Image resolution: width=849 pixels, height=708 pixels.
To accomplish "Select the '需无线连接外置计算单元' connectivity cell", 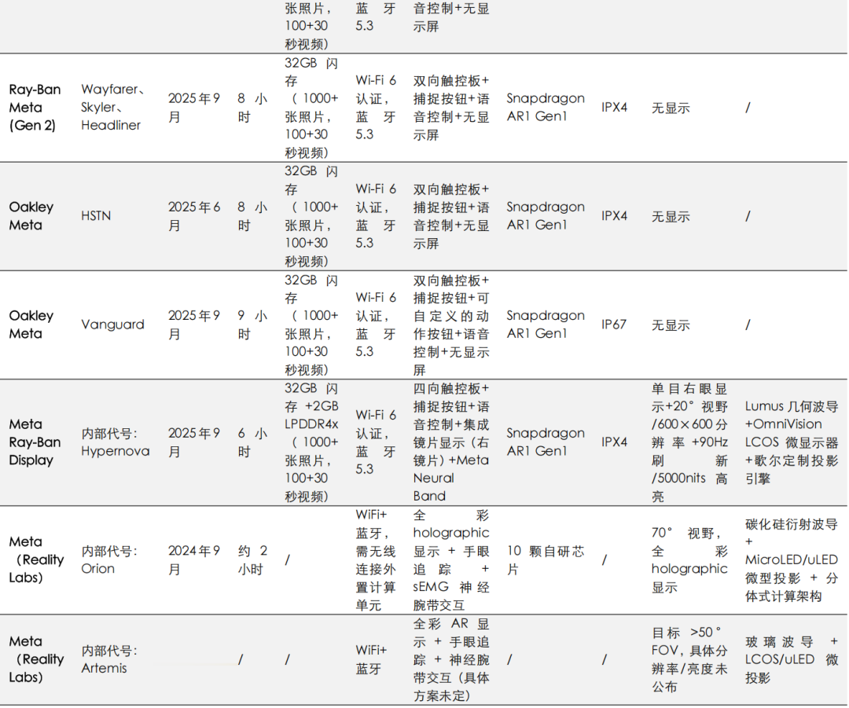I will point(376,559).
